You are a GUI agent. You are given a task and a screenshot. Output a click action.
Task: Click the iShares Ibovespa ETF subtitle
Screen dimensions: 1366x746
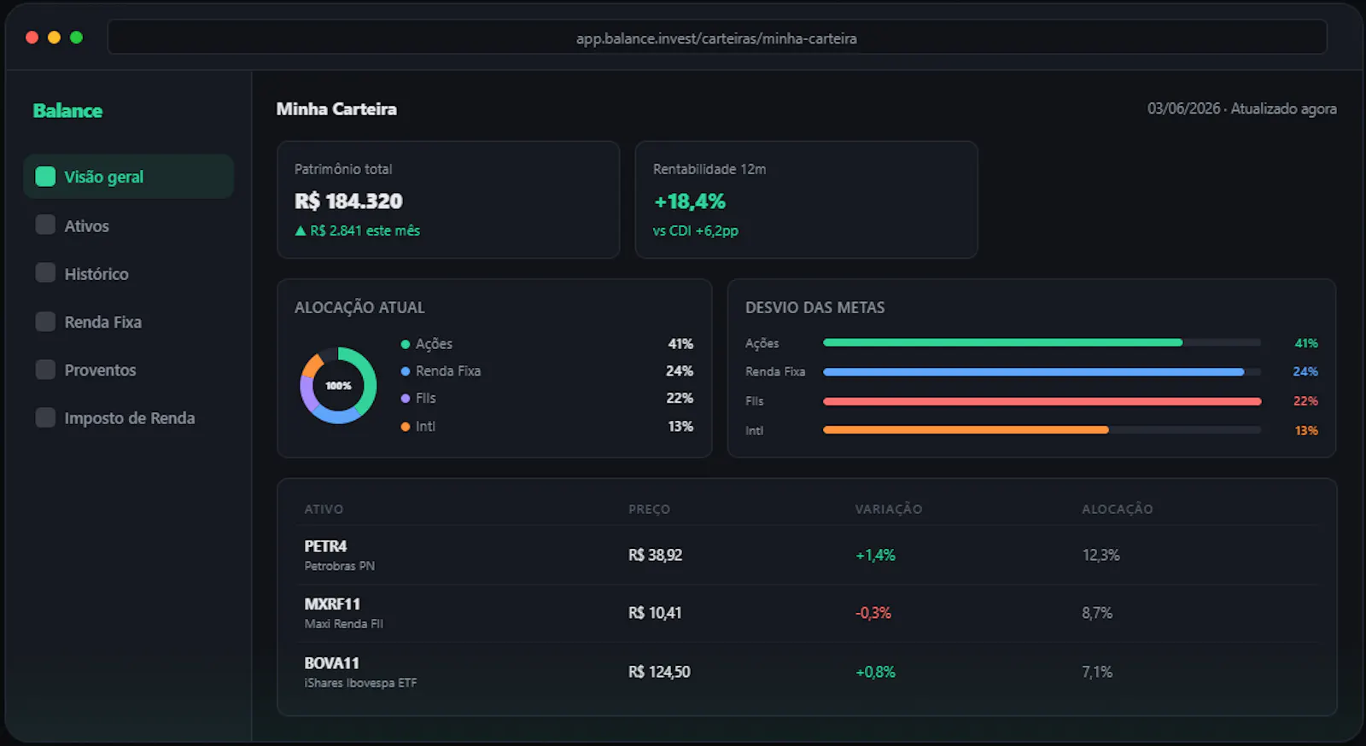pos(360,683)
